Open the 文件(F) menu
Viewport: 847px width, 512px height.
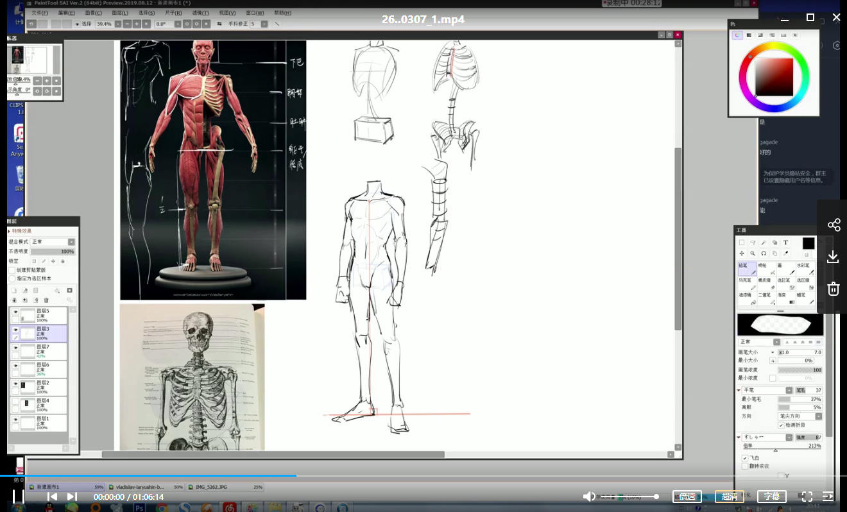(40, 13)
